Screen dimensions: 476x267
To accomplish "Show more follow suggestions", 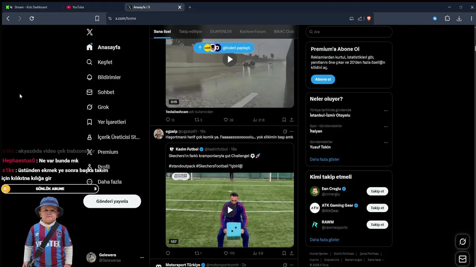I will (325, 240).
